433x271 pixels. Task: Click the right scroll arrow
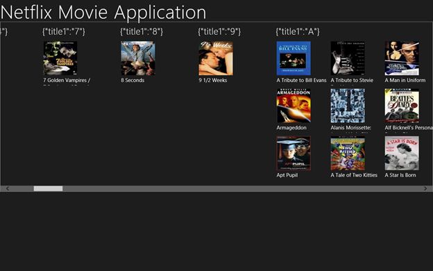click(x=425, y=188)
